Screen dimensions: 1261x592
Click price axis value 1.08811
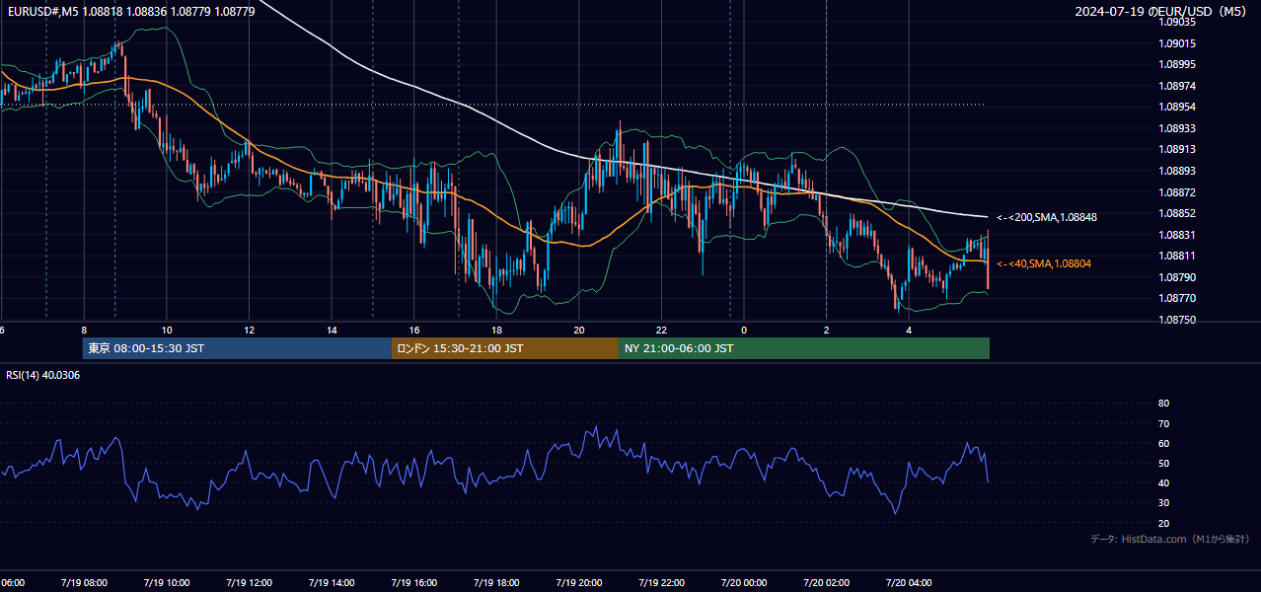click(1176, 256)
